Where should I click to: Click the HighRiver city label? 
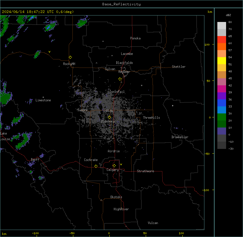point(121,209)
